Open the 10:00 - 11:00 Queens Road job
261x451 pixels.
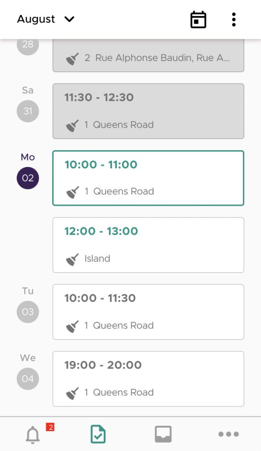tap(148, 178)
